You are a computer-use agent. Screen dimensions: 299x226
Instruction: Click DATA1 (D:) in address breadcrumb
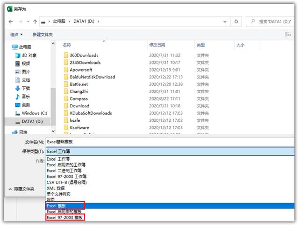pos(84,21)
